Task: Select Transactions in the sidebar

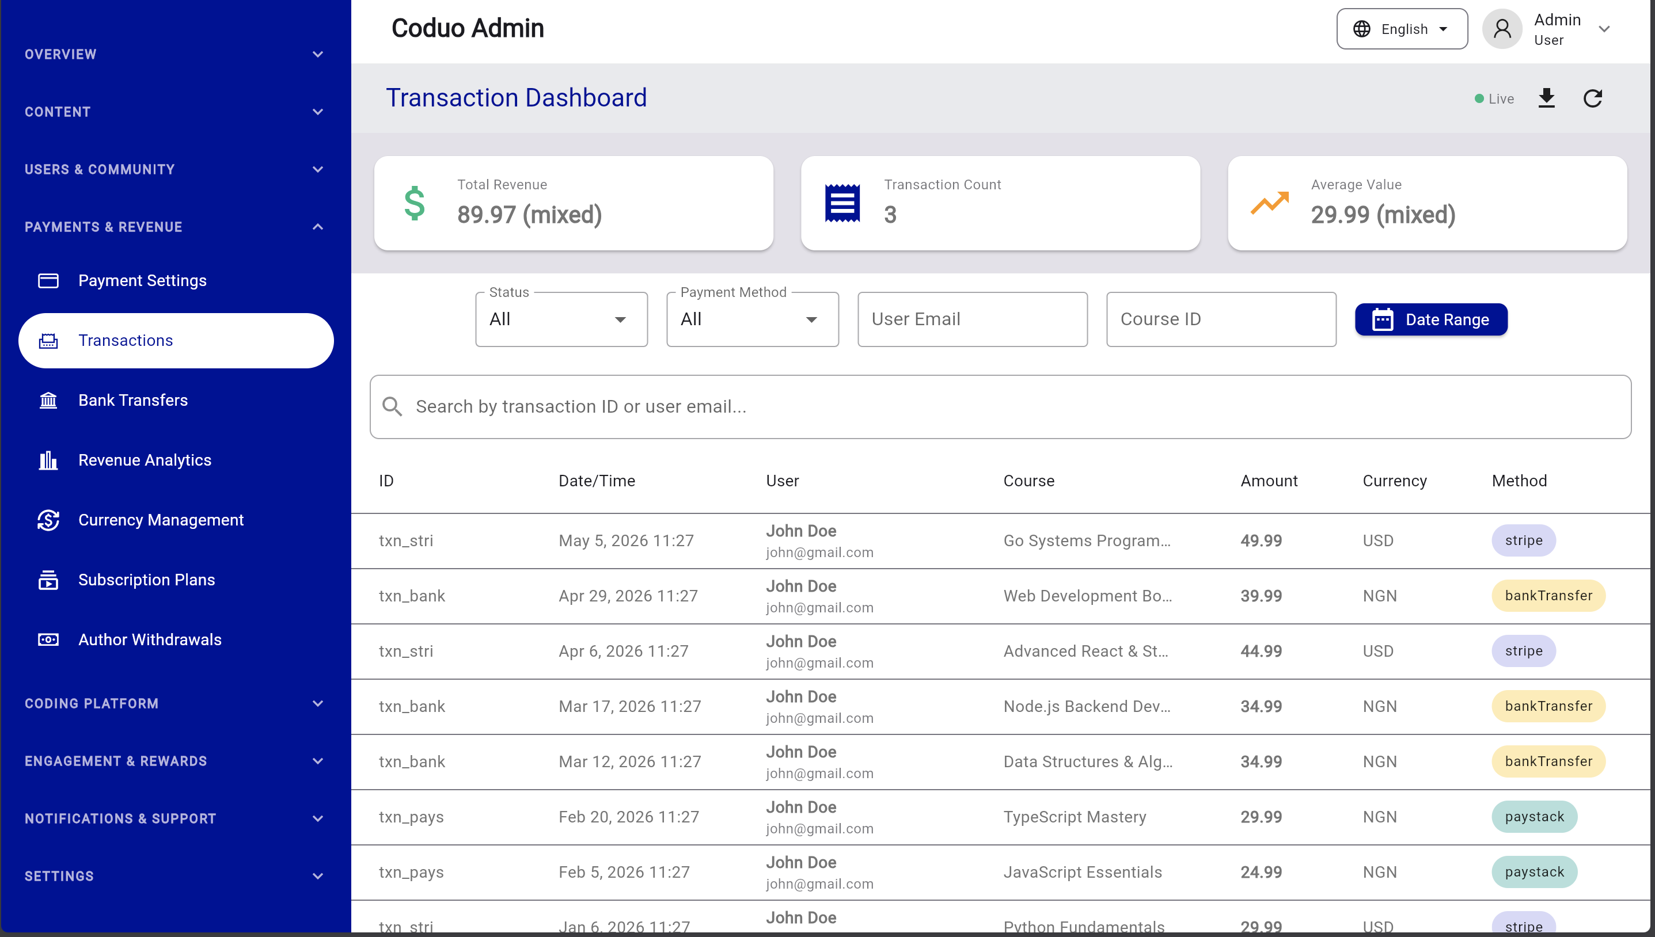Action: coord(176,340)
